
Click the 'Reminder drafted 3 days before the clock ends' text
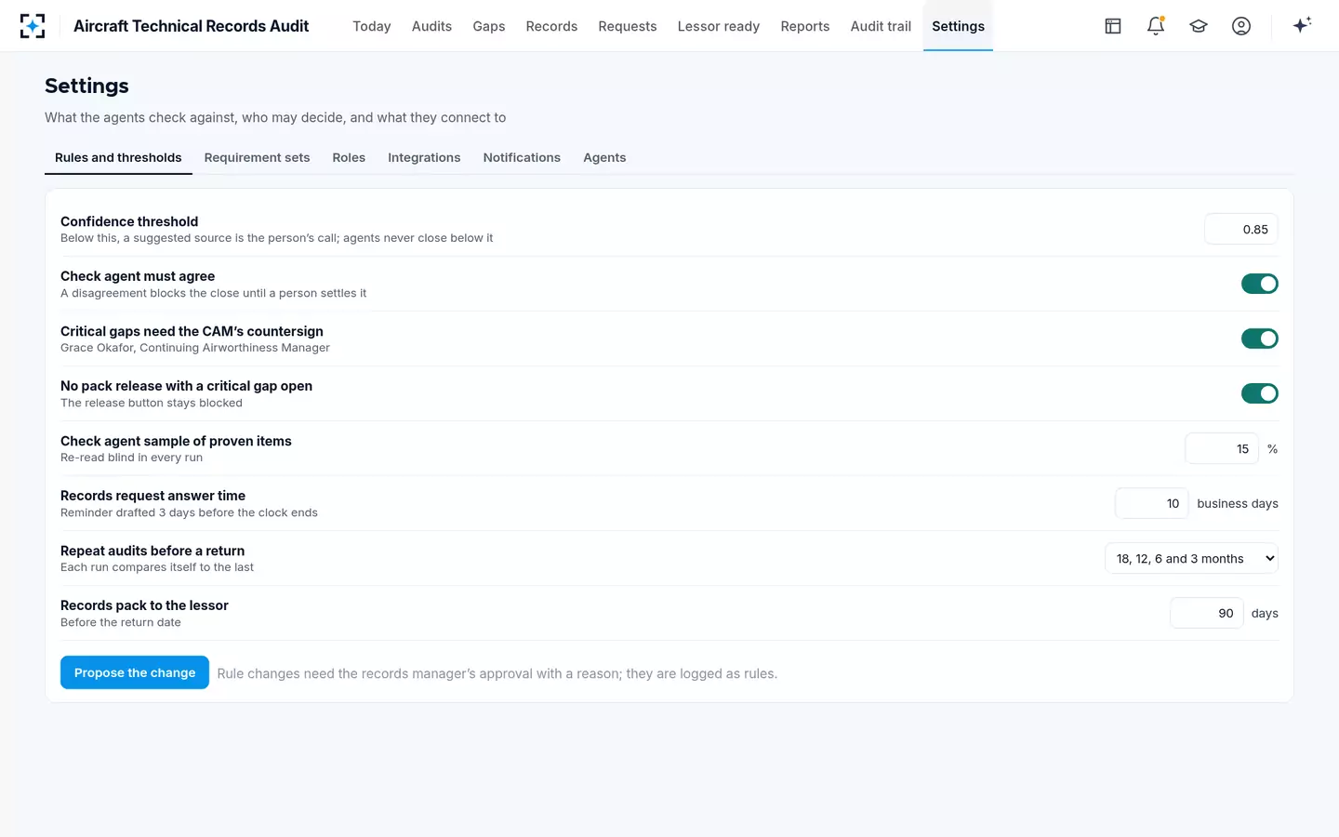pyautogui.click(x=189, y=512)
